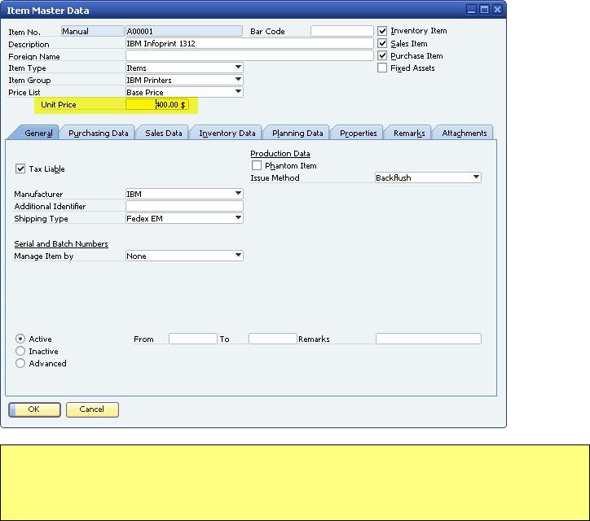The width and height of the screenshot is (590, 521).
Task: Open the Inventory Data tab
Action: tap(227, 133)
